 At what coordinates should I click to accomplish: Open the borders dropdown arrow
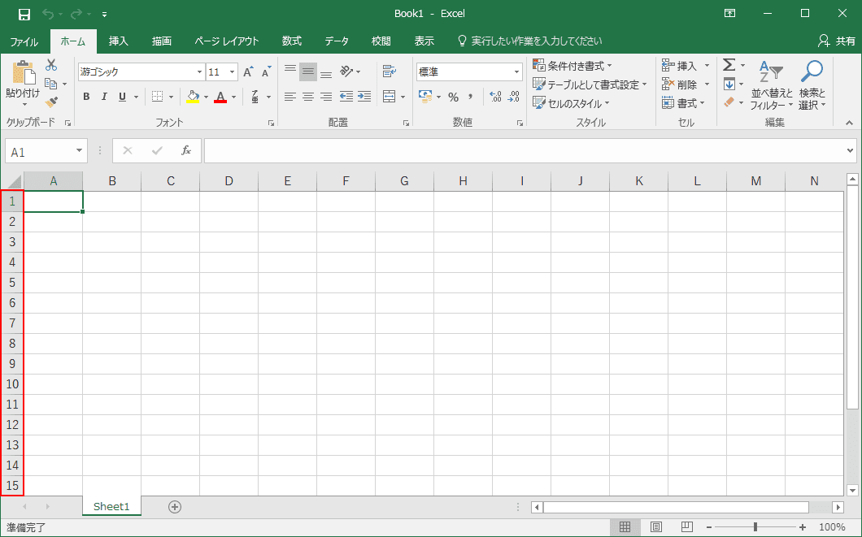(171, 97)
